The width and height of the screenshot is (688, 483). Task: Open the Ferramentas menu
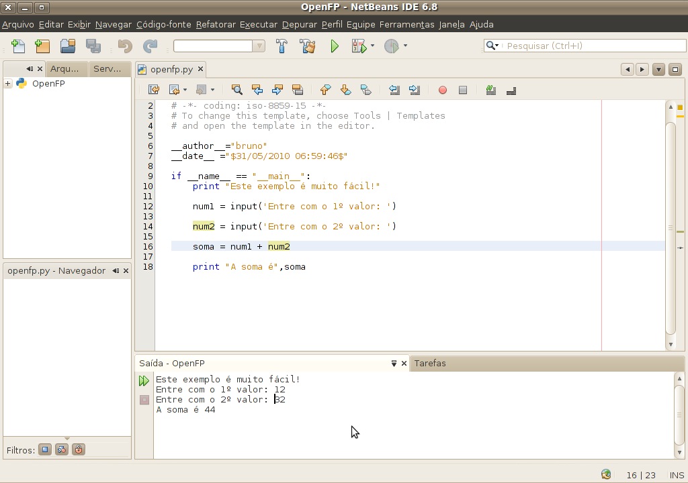click(x=406, y=25)
